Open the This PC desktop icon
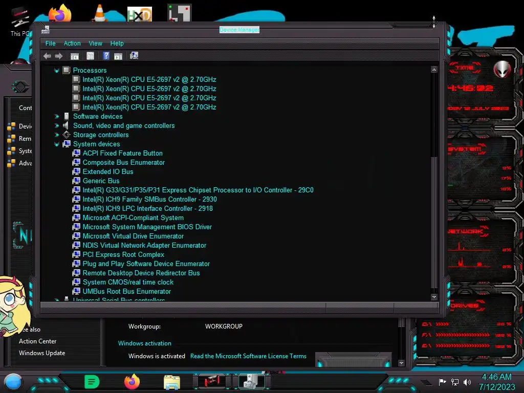 20,21
